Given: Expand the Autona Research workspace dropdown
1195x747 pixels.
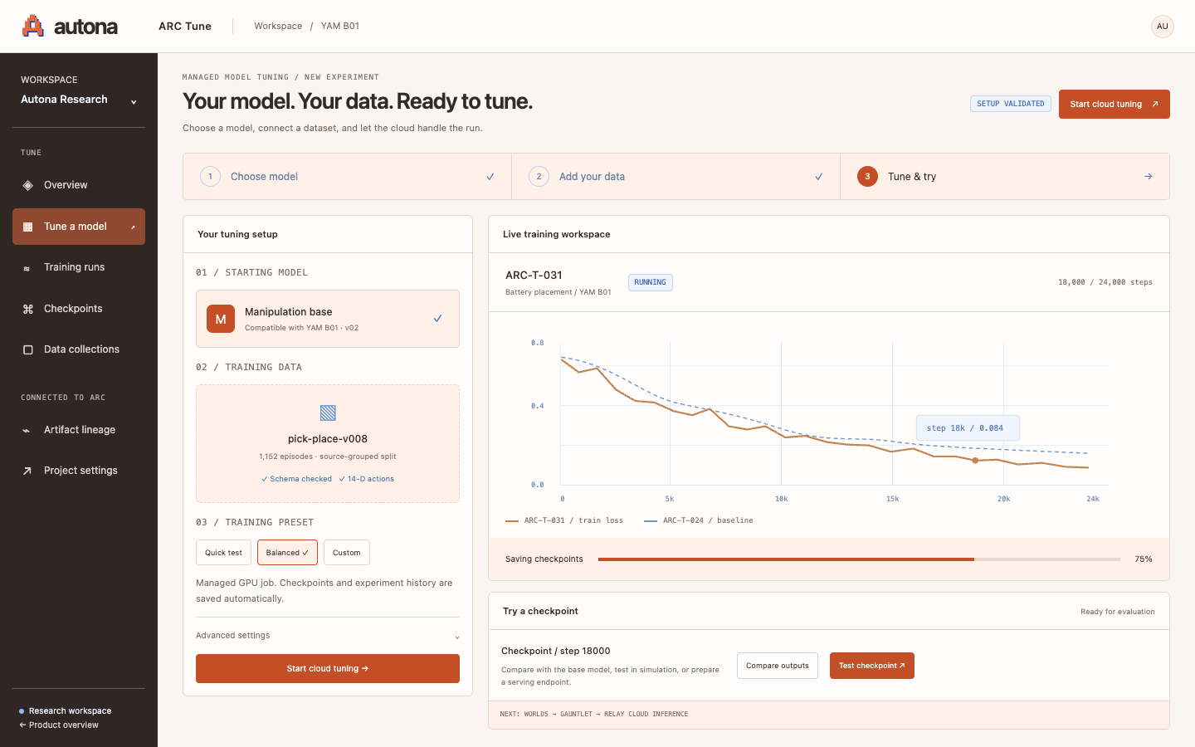Looking at the screenshot, I should pos(79,100).
